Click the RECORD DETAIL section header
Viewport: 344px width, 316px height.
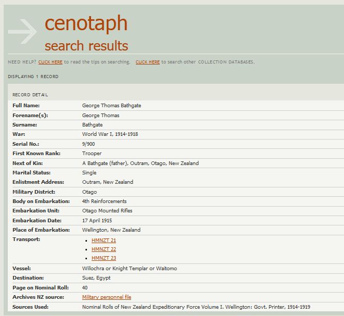[x=30, y=95]
